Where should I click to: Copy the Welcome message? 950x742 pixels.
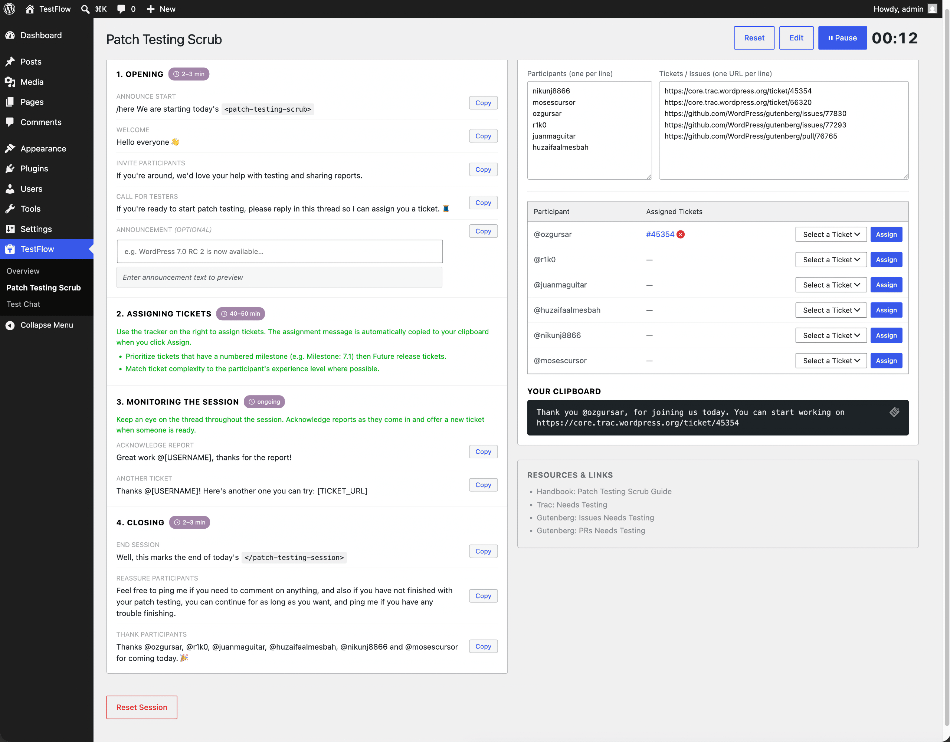point(483,136)
